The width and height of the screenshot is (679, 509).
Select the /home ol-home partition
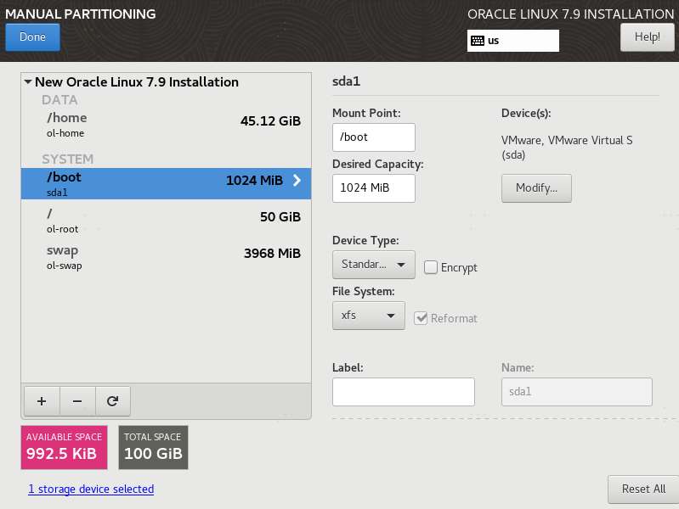point(166,124)
